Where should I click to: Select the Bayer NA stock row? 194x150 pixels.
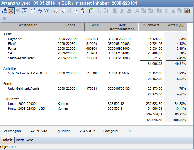pyautogui.click(x=15, y=39)
